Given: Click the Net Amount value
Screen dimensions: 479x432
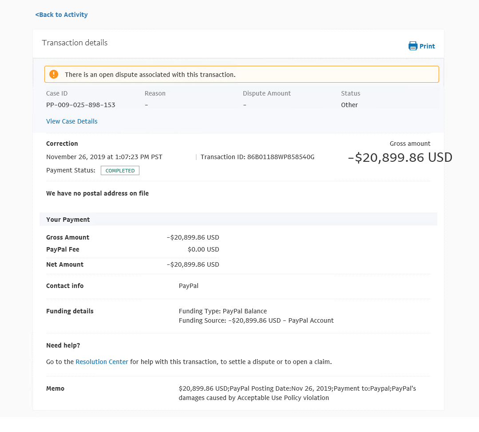Looking at the screenshot, I should [193, 264].
